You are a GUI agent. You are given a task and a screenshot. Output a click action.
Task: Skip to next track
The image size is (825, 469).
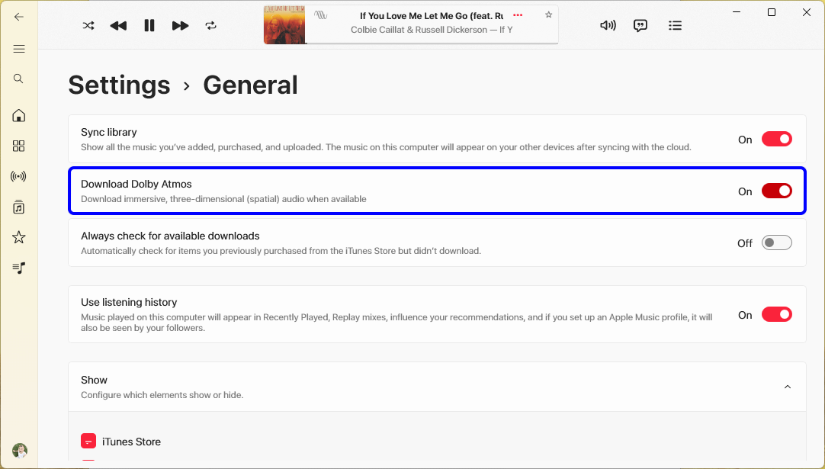pos(180,25)
